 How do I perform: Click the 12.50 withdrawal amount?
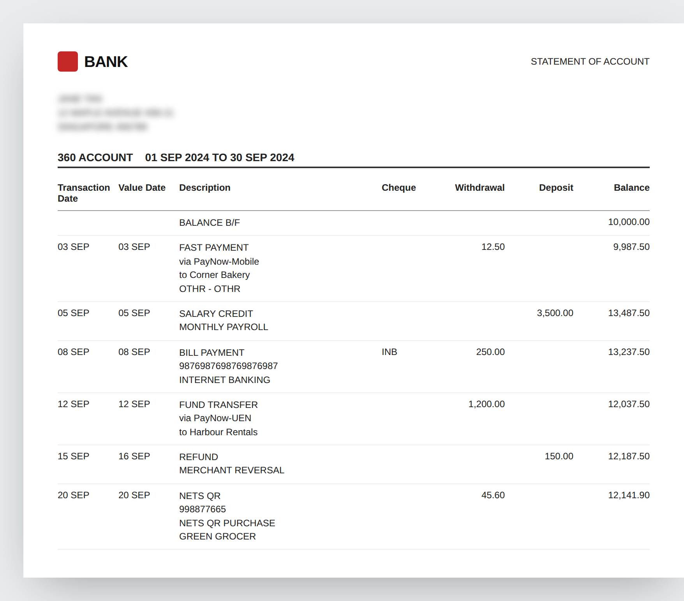coord(493,247)
